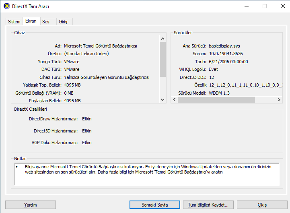Click Direct3D DDI value '12'
This screenshot has height=213, width=290.
tap(212, 77)
